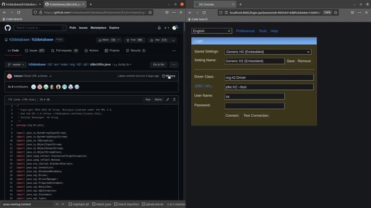Focus the find bar text field
The image size is (371, 208).
point(27,204)
